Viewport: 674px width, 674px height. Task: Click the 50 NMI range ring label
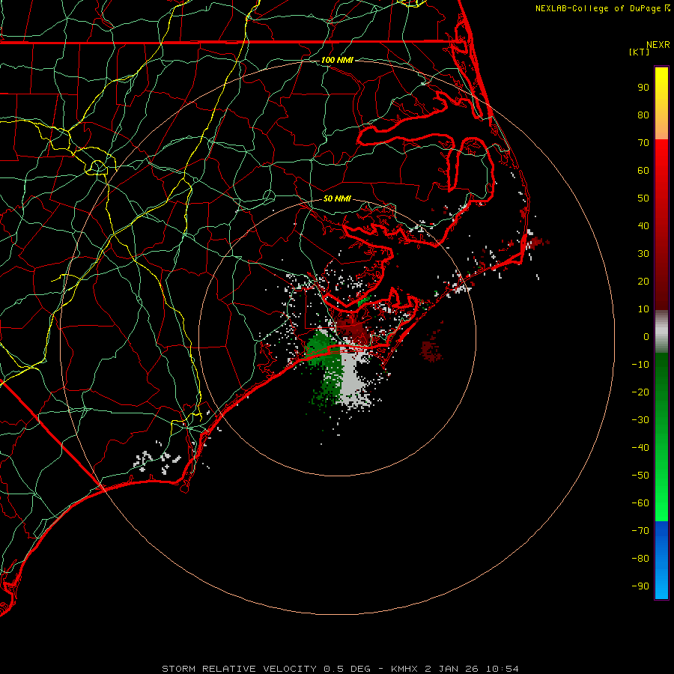337,198
